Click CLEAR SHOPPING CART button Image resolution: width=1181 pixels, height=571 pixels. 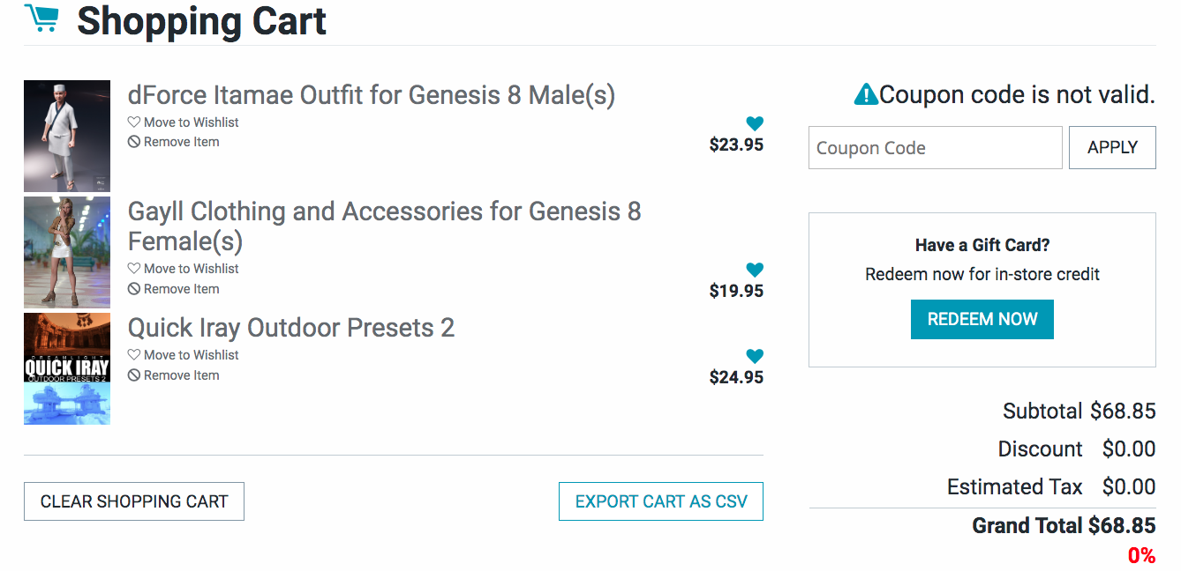click(x=134, y=501)
